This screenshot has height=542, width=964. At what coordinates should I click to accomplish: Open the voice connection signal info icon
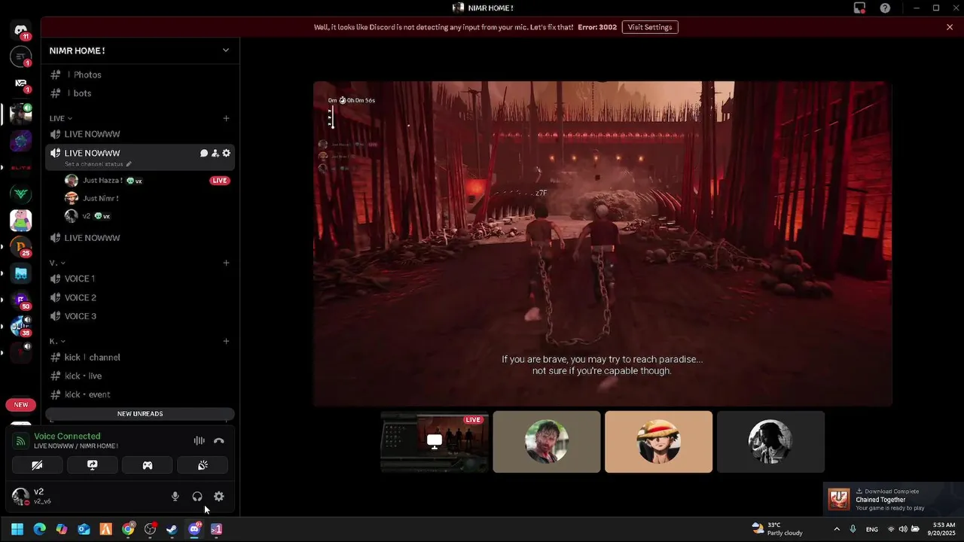[x=21, y=441]
